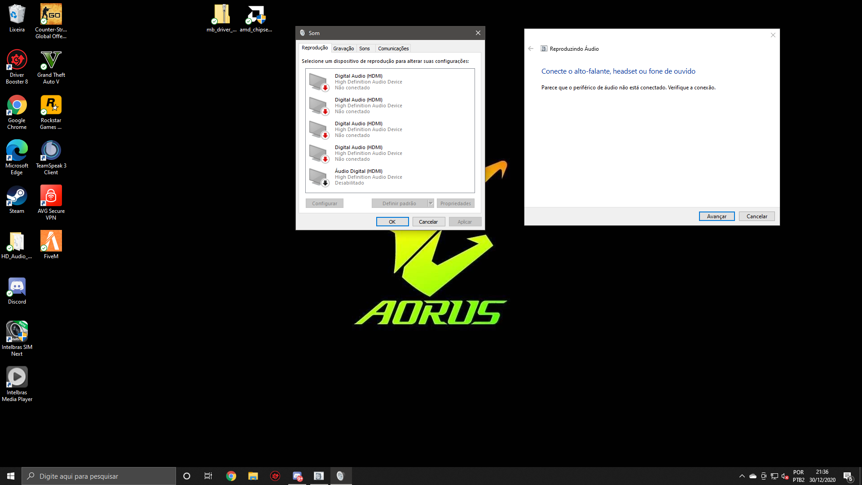
Task: Click Avançar in the audio troubleshooter
Action: (x=717, y=216)
